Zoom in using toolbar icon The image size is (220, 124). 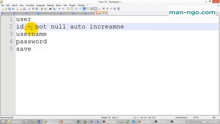59,9
